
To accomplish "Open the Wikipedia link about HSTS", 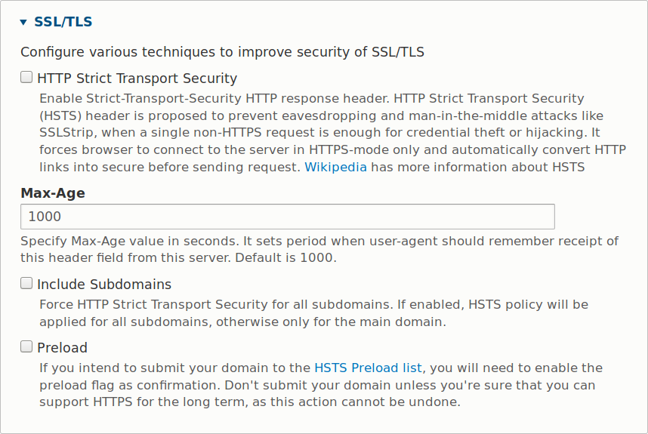I will pos(335,167).
